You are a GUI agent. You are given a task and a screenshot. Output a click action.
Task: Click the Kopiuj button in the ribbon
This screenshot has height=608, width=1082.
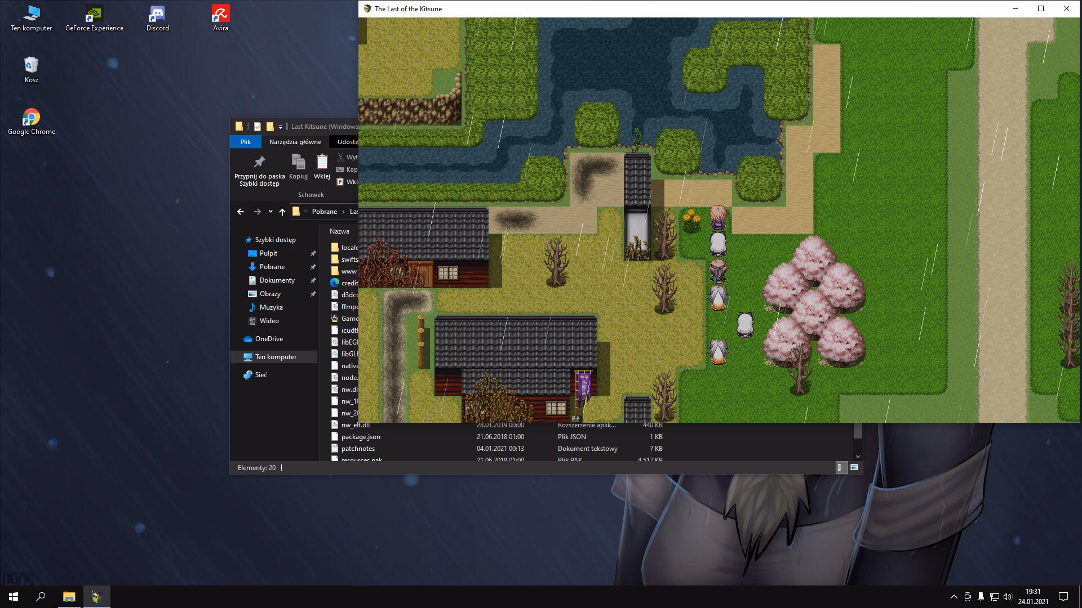298,167
